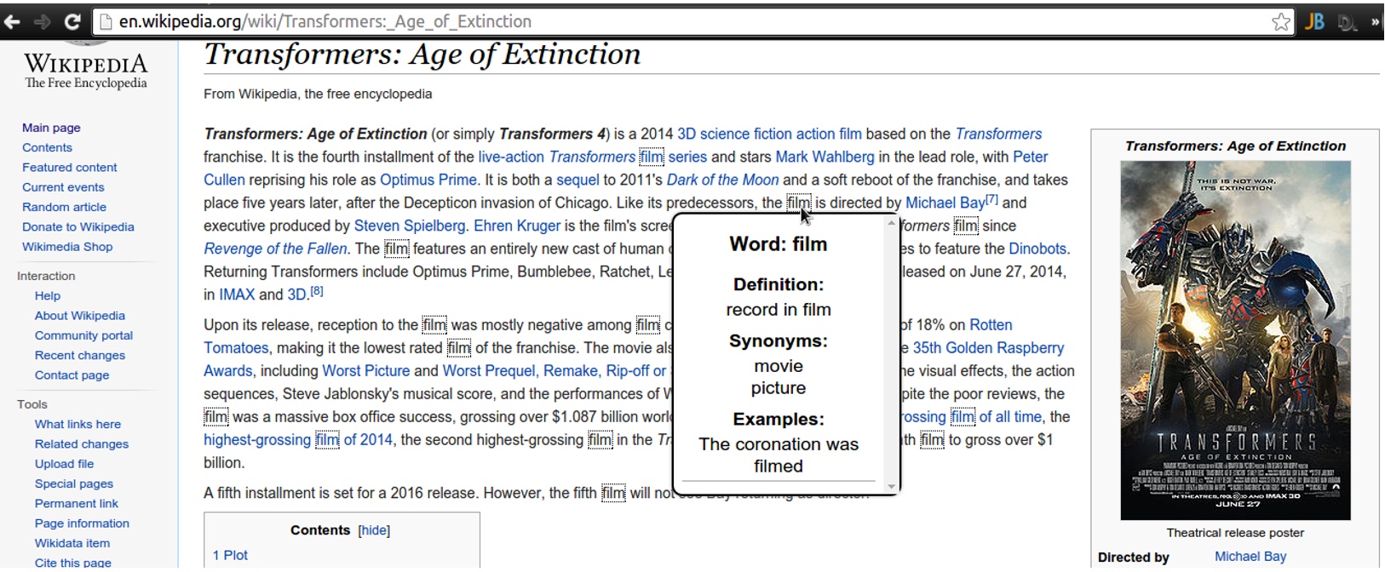Get the Permanent link

(77, 504)
